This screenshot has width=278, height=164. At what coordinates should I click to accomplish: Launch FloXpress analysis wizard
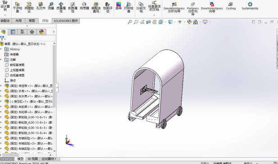193,9
